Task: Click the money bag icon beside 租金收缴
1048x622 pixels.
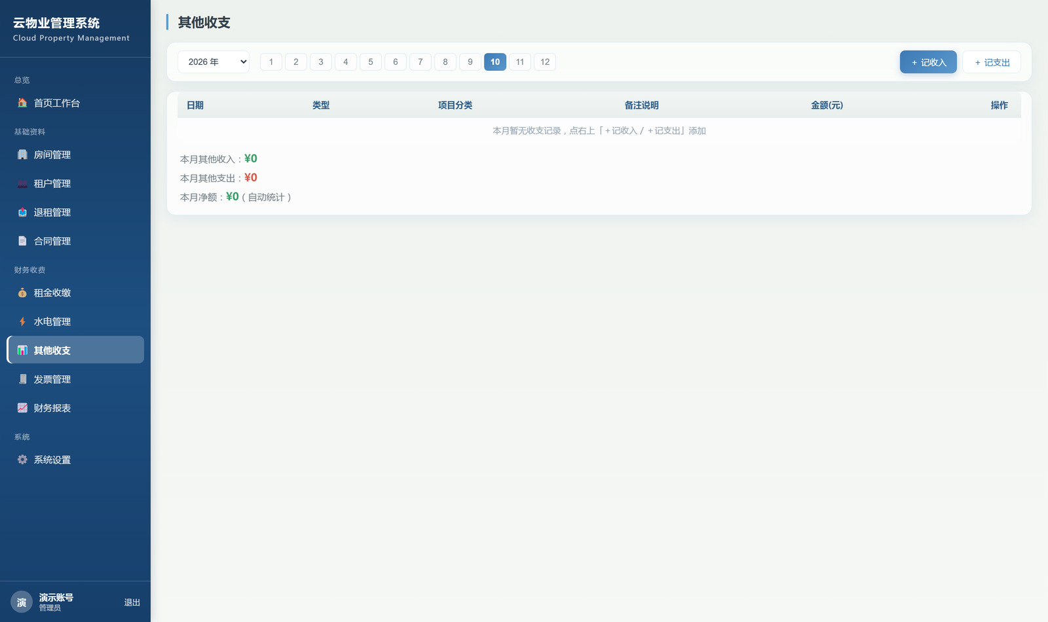Action: tap(22, 293)
